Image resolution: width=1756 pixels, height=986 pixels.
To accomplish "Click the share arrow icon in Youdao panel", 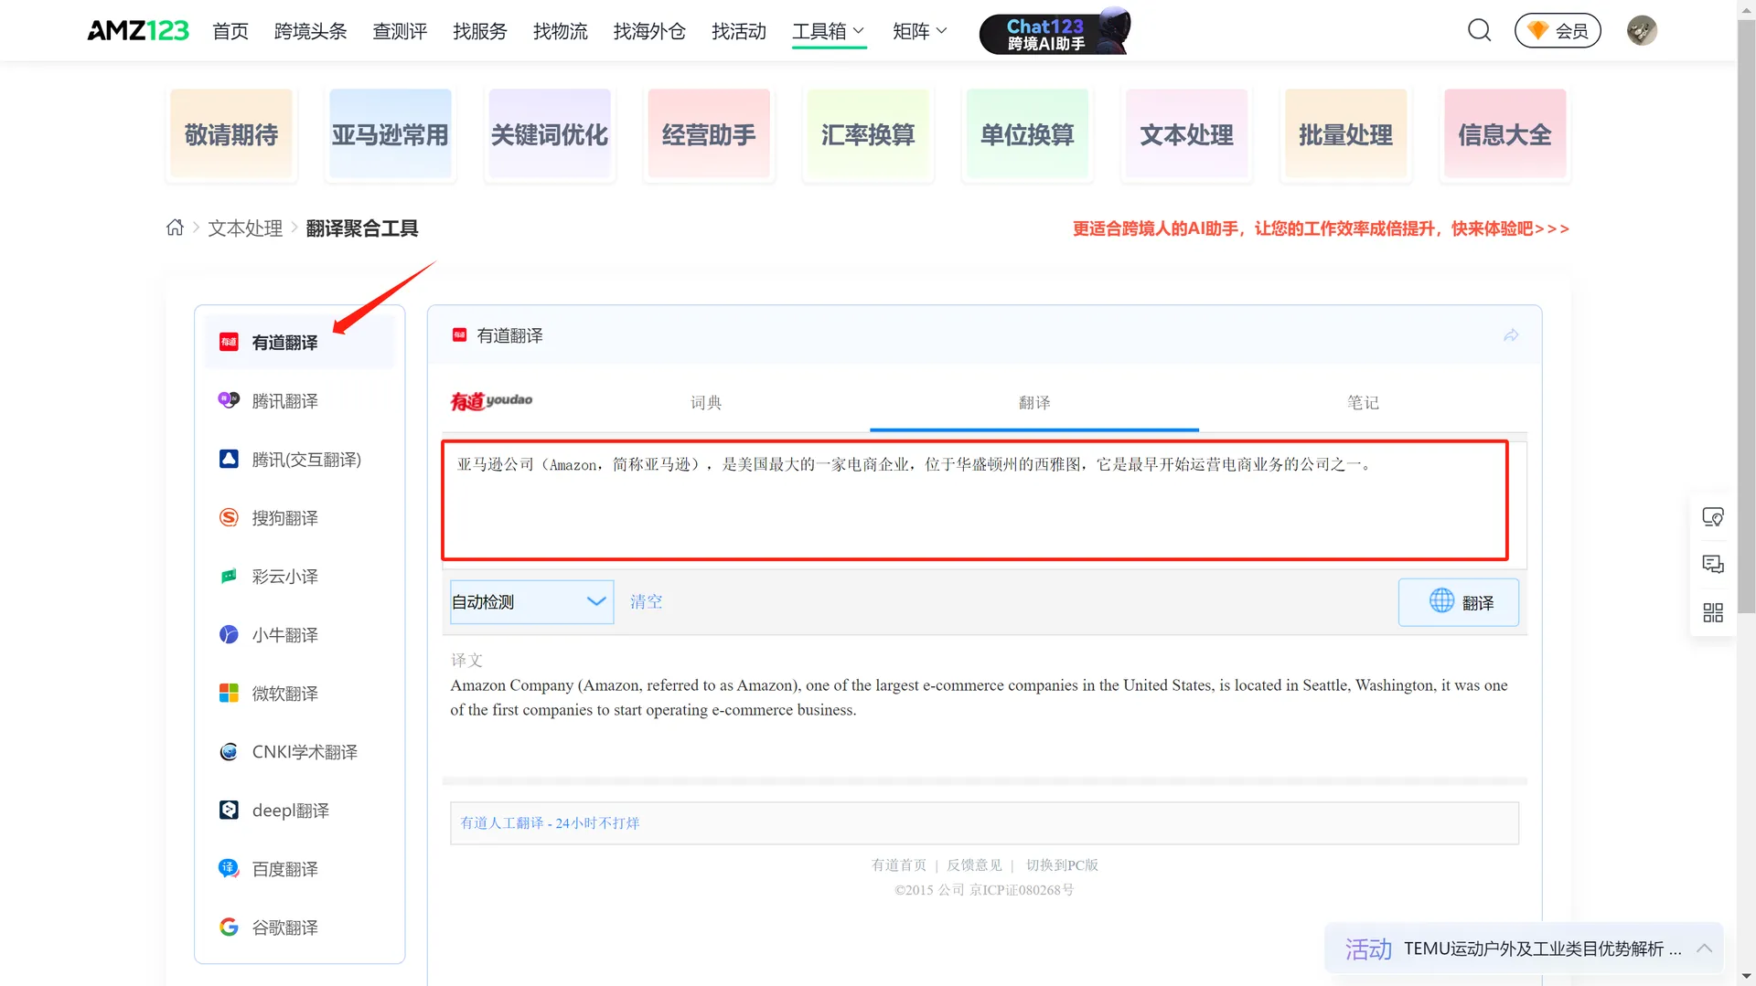I will 1511,335.
